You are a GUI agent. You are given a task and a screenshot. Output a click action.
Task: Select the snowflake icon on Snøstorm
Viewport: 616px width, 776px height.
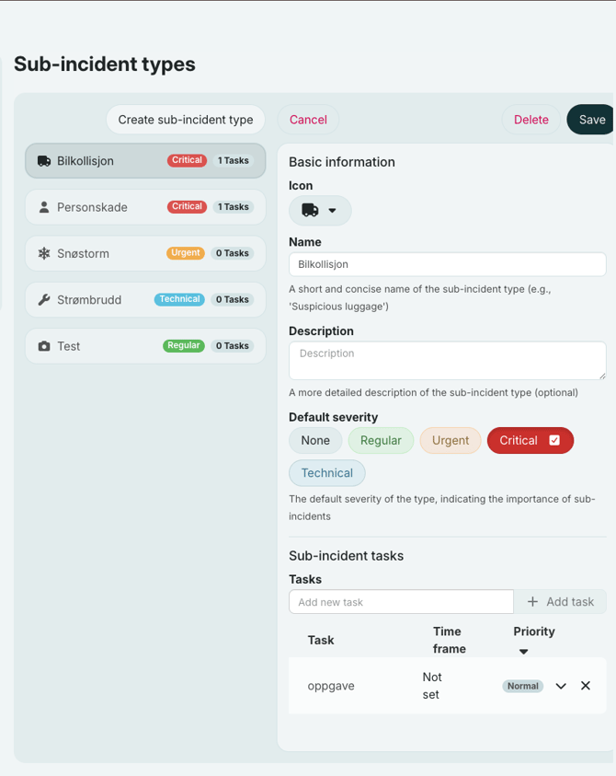pyautogui.click(x=43, y=253)
